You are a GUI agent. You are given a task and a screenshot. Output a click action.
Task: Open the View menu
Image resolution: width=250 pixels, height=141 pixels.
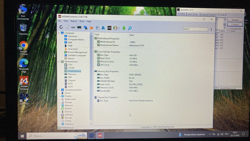(66, 21)
